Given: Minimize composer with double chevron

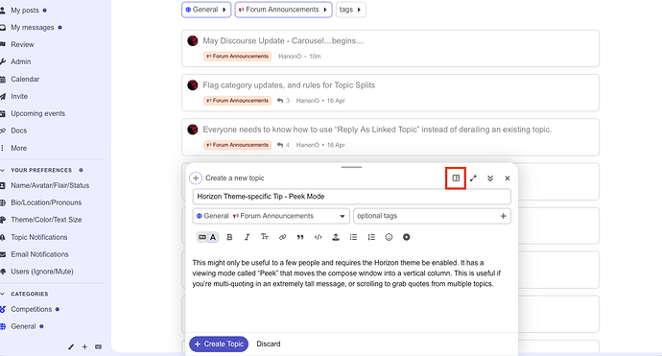Looking at the screenshot, I should (490, 178).
